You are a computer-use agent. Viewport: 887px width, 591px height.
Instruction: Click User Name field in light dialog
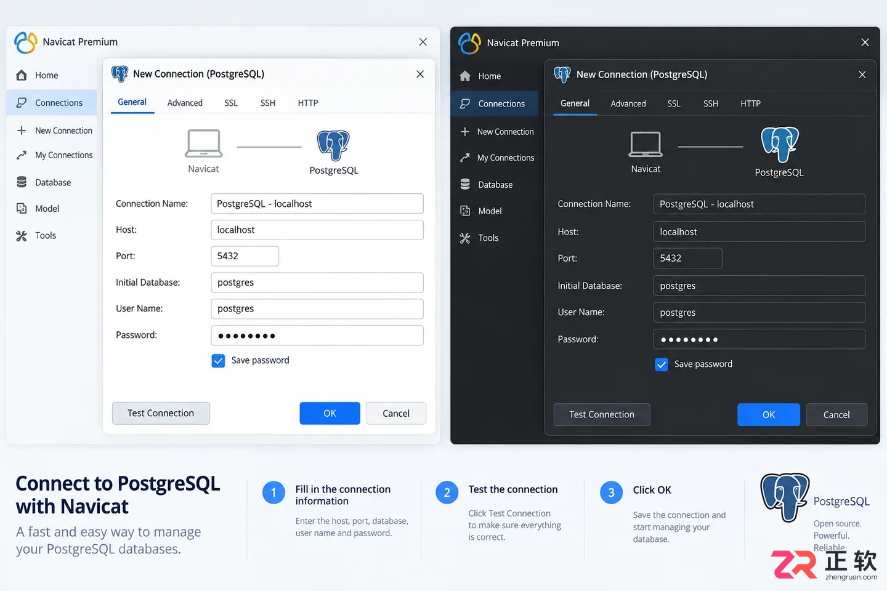317,308
